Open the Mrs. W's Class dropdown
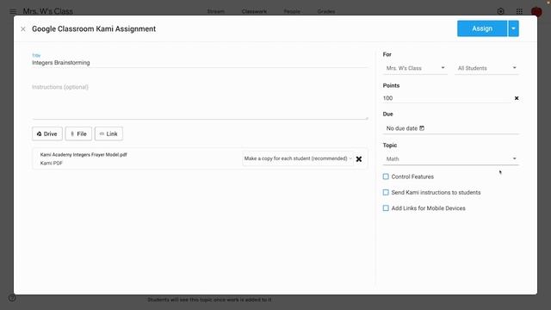Viewport: 551px width, 310px height. [x=415, y=68]
